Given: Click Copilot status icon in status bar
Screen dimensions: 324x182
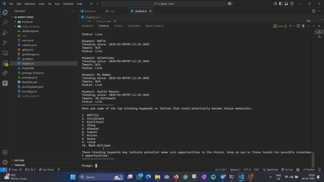Looking at the screenshot, I should click(298, 170).
